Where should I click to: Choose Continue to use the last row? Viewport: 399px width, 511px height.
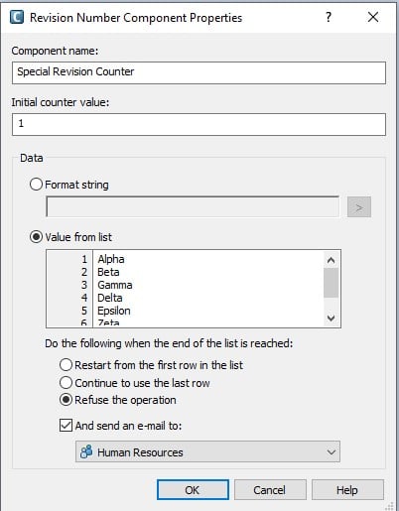(x=66, y=383)
